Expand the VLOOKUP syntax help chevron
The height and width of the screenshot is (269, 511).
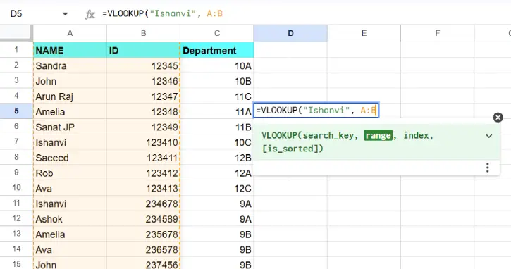pyautogui.click(x=488, y=136)
